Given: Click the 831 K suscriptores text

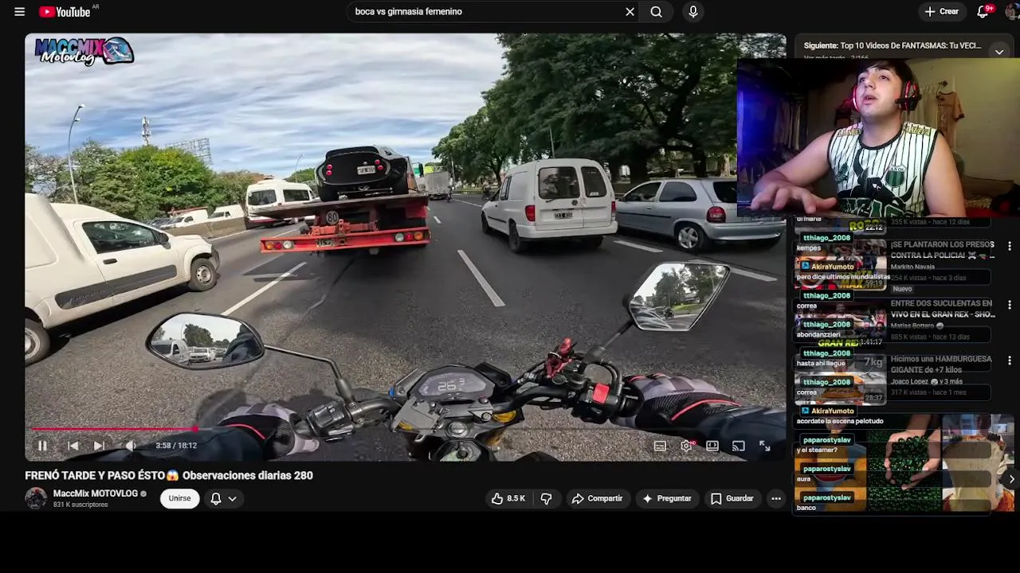Looking at the screenshot, I should coord(80,505).
